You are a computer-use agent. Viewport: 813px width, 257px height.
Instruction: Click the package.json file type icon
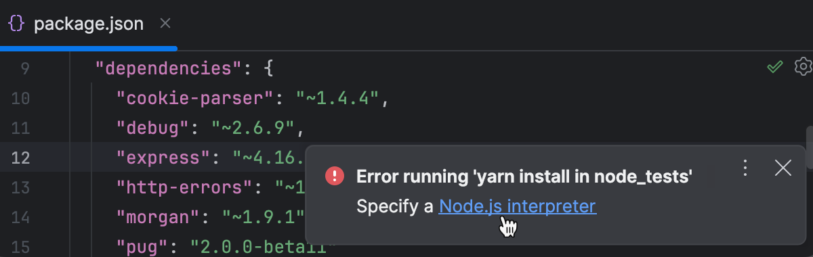click(x=16, y=24)
